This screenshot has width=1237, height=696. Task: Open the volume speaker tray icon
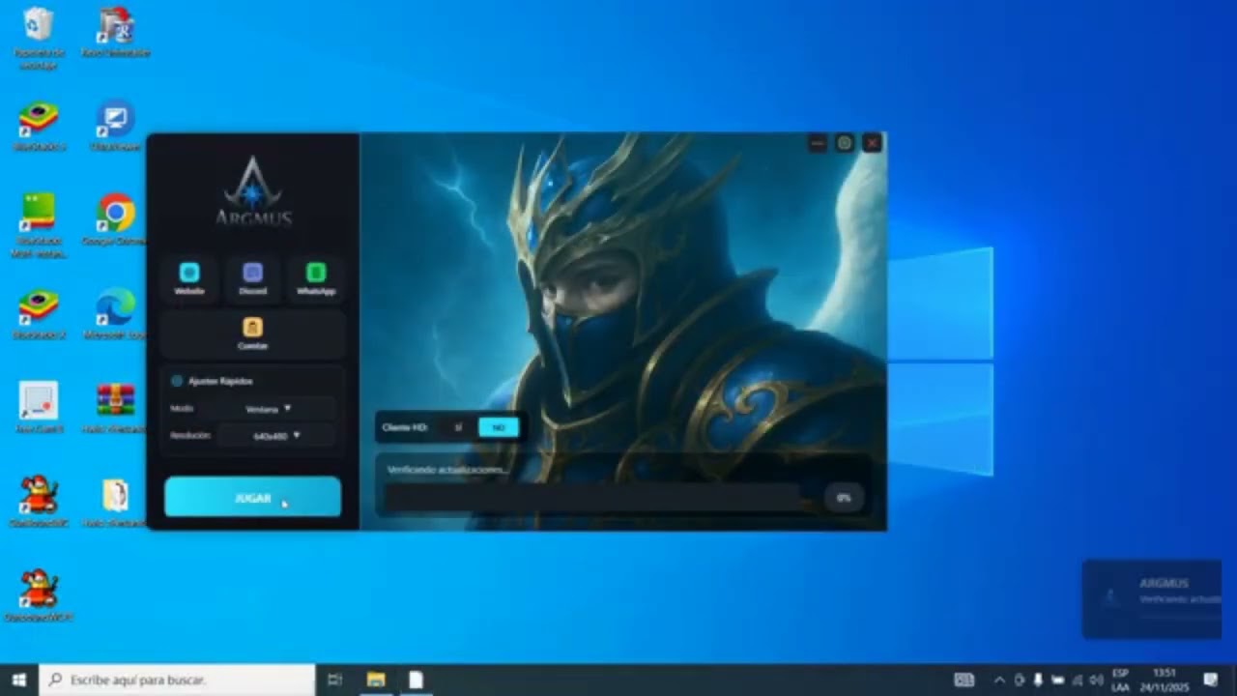(1095, 680)
